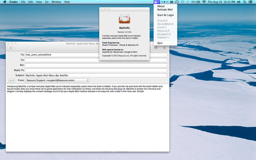Viewport: 256px width, 160px height.
Task: Click the send paper-plane button
Action: [x=11, y=48]
